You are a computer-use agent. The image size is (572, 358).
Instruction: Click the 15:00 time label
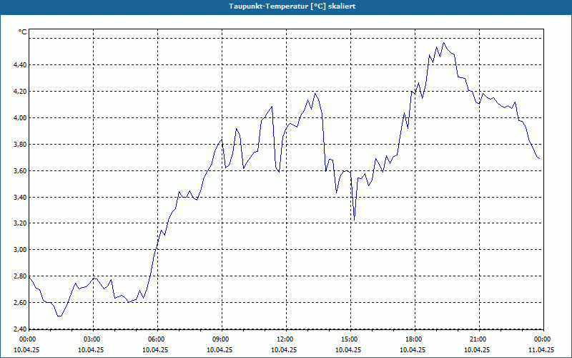350,339
